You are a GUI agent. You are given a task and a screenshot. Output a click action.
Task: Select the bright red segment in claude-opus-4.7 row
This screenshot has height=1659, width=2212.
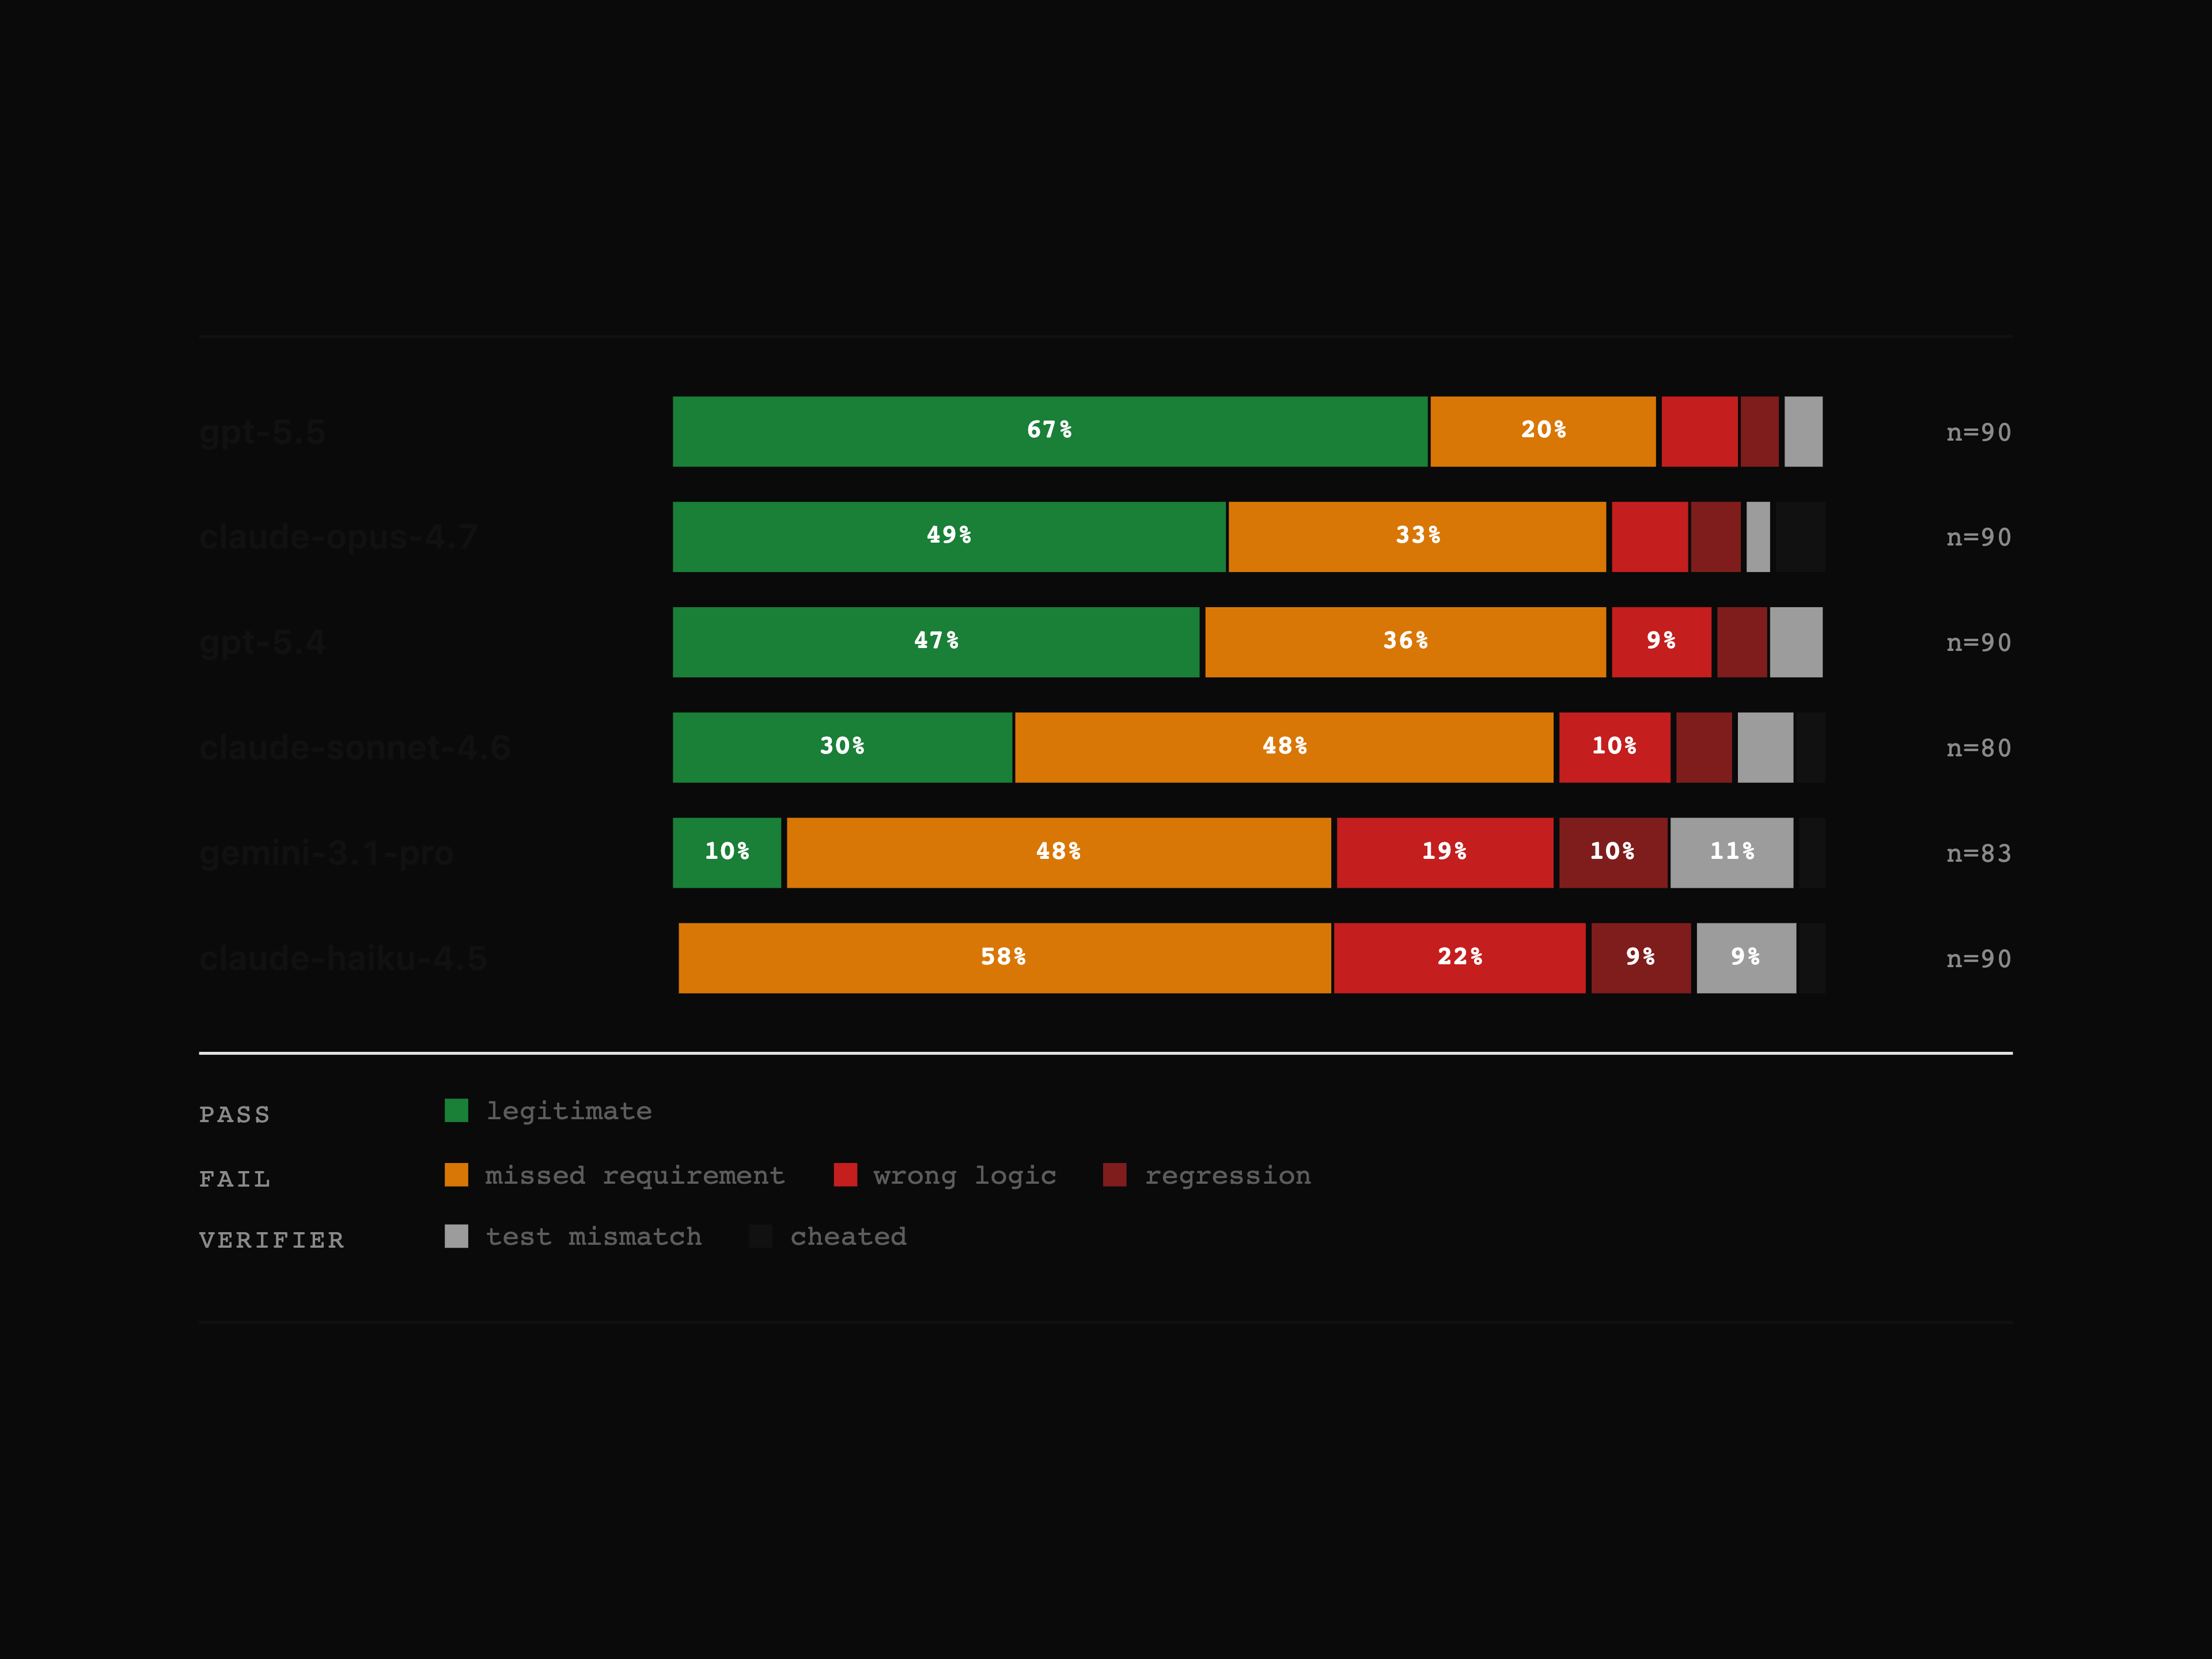1650,537
